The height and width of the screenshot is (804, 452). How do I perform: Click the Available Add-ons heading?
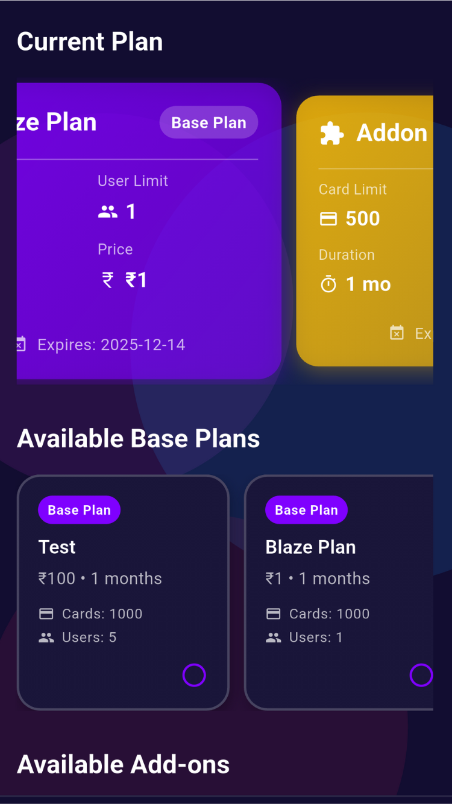pos(124,765)
